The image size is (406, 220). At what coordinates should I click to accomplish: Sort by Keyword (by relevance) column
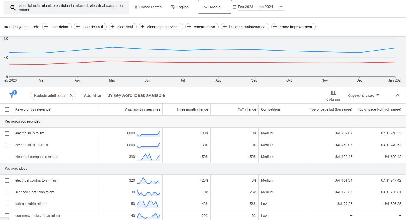click(33, 109)
